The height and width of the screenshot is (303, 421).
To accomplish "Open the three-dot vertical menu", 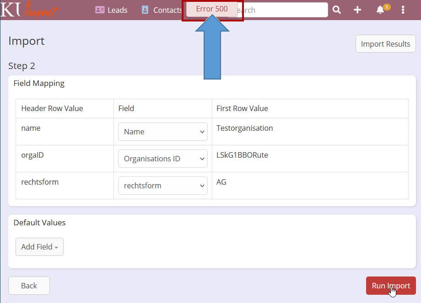I will pos(403,10).
